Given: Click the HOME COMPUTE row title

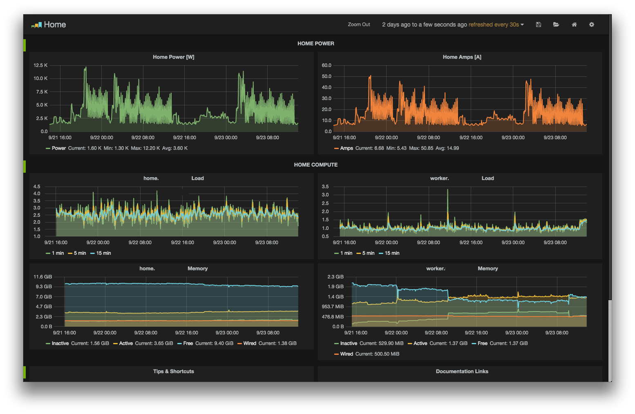Looking at the screenshot, I should [316, 165].
